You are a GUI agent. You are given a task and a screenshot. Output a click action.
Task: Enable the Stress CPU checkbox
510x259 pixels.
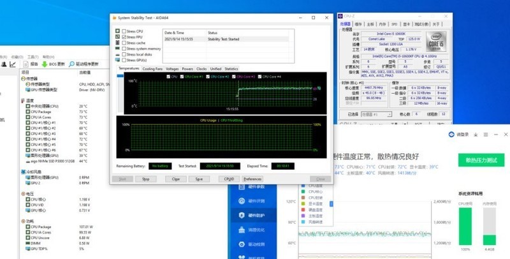pos(116,31)
